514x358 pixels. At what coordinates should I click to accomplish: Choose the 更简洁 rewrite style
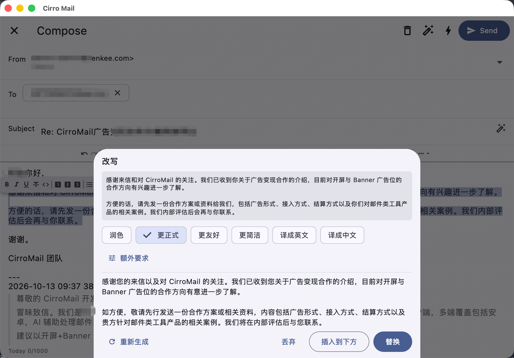[x=250, y=235]
